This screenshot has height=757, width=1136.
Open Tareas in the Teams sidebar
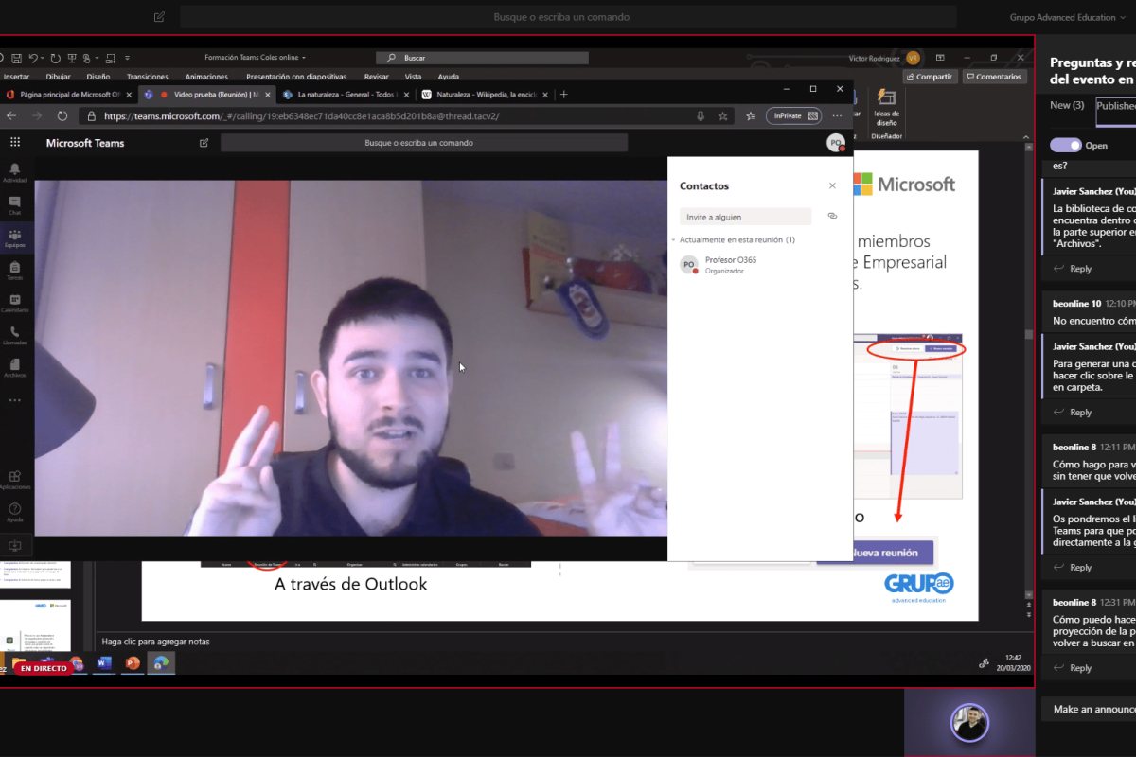click(x=14, y=271)
